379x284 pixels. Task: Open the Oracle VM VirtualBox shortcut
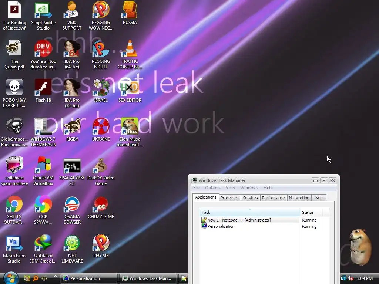(43, 171)
